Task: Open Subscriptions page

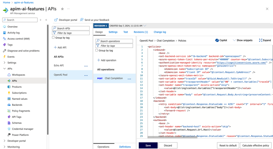Action: point(19,93)
